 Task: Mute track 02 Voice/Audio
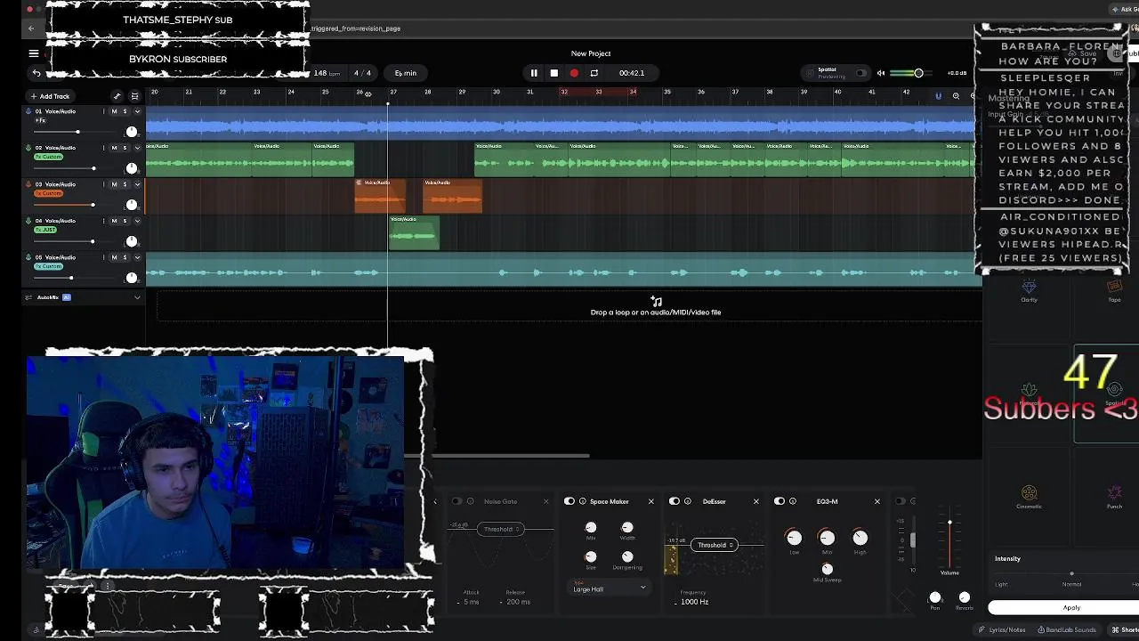pos(114,148)
